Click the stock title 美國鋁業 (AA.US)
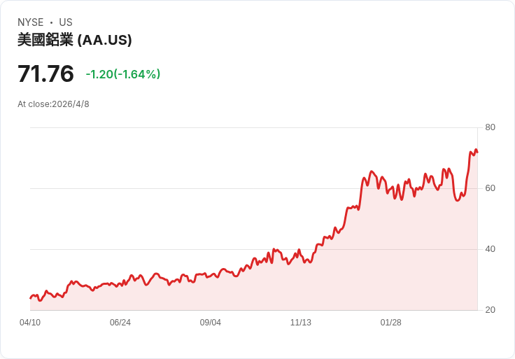Screen dimensions: 515x359 coord(75,40)
